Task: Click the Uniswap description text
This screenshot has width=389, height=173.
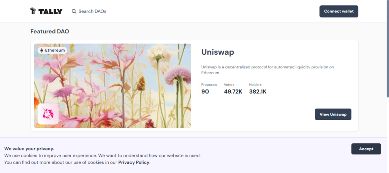Action: (268, 70)
